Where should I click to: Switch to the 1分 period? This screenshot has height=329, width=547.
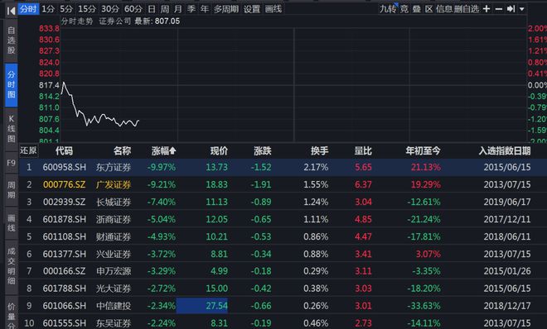pos(48,9)
